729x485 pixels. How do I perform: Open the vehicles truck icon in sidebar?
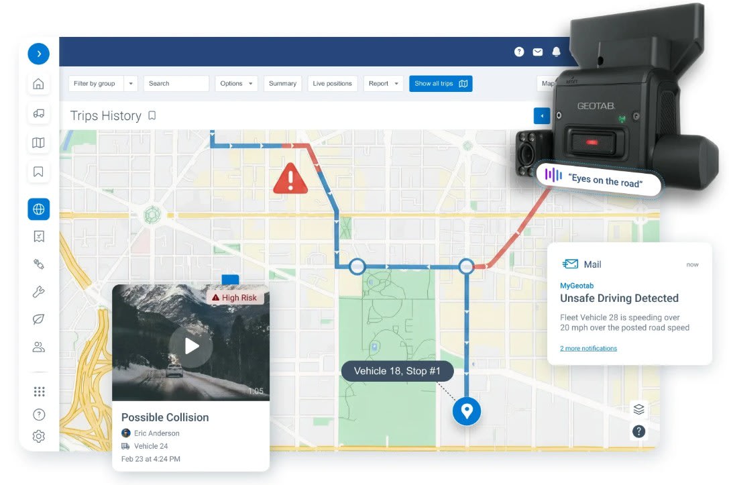(38, 113)
